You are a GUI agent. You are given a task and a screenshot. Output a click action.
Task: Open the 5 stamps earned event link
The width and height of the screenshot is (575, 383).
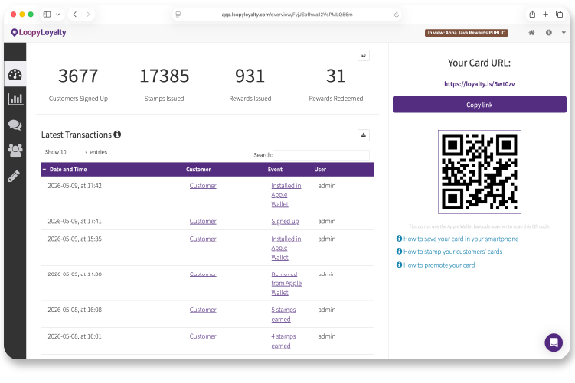click(x=283, y=314)
